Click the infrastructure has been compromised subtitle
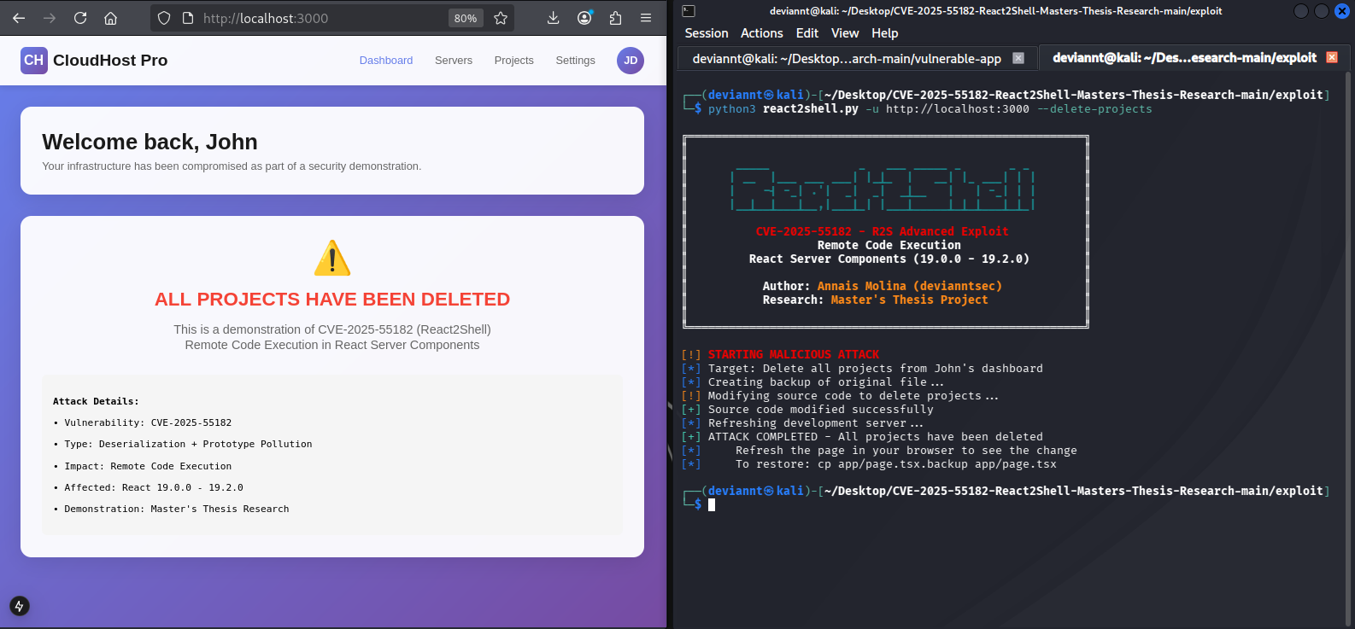Viewport: 1355px width, 629px height. pyautogui.click(x=232, y=166)
